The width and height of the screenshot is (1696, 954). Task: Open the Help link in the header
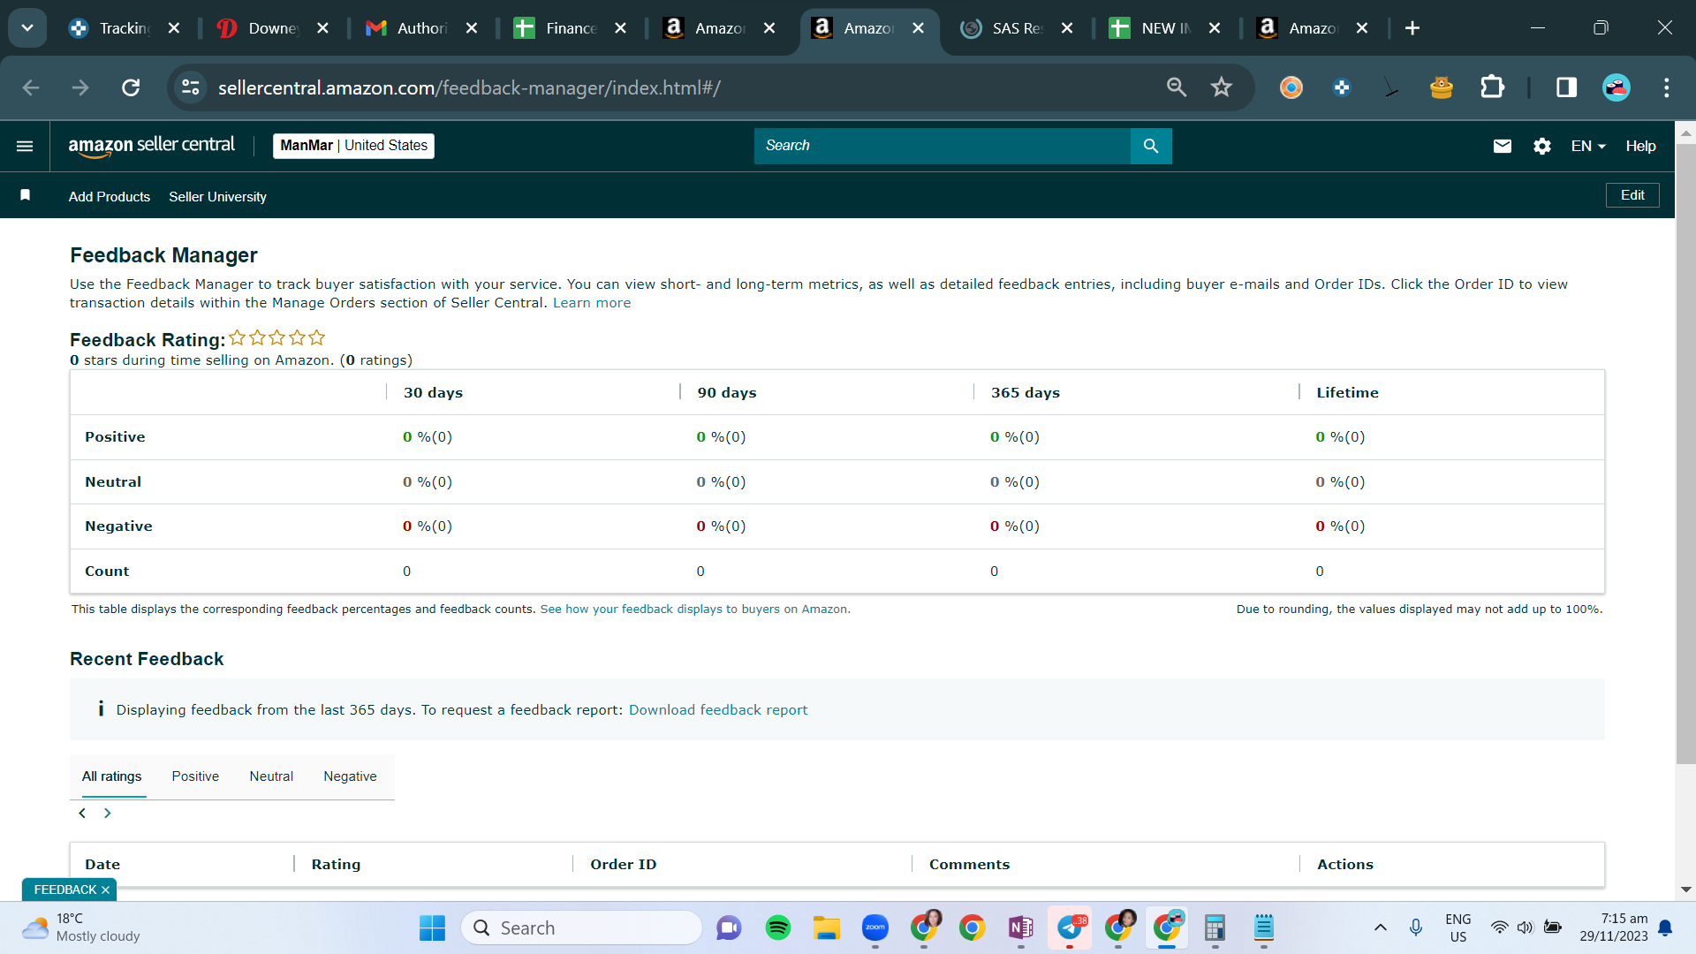1640,146
